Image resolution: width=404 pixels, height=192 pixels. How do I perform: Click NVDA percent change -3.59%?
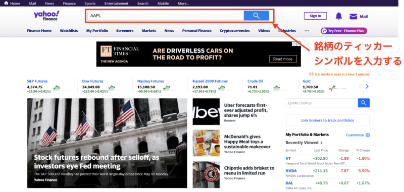click(363, 171)
